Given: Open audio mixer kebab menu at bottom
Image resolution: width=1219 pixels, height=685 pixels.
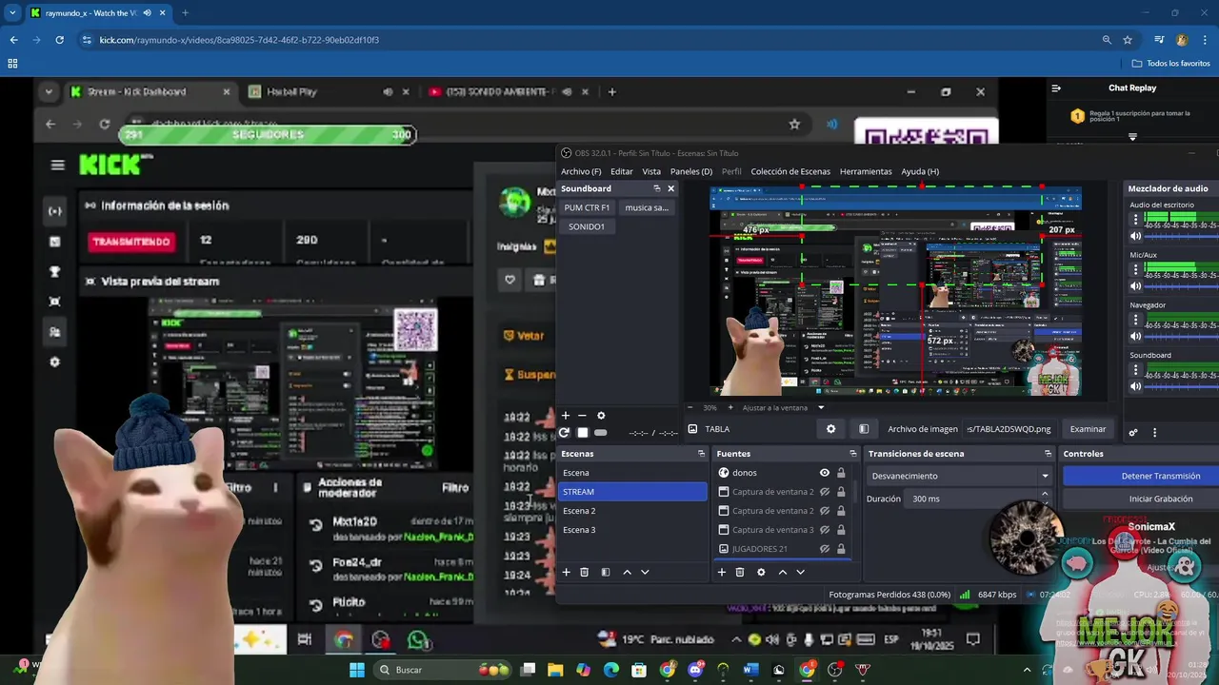Looking at the screenshot, I should coord(1154,433).
